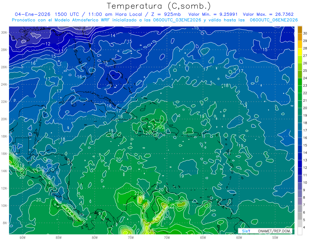Click the "24N" latitude axis label

click(4, 84)
